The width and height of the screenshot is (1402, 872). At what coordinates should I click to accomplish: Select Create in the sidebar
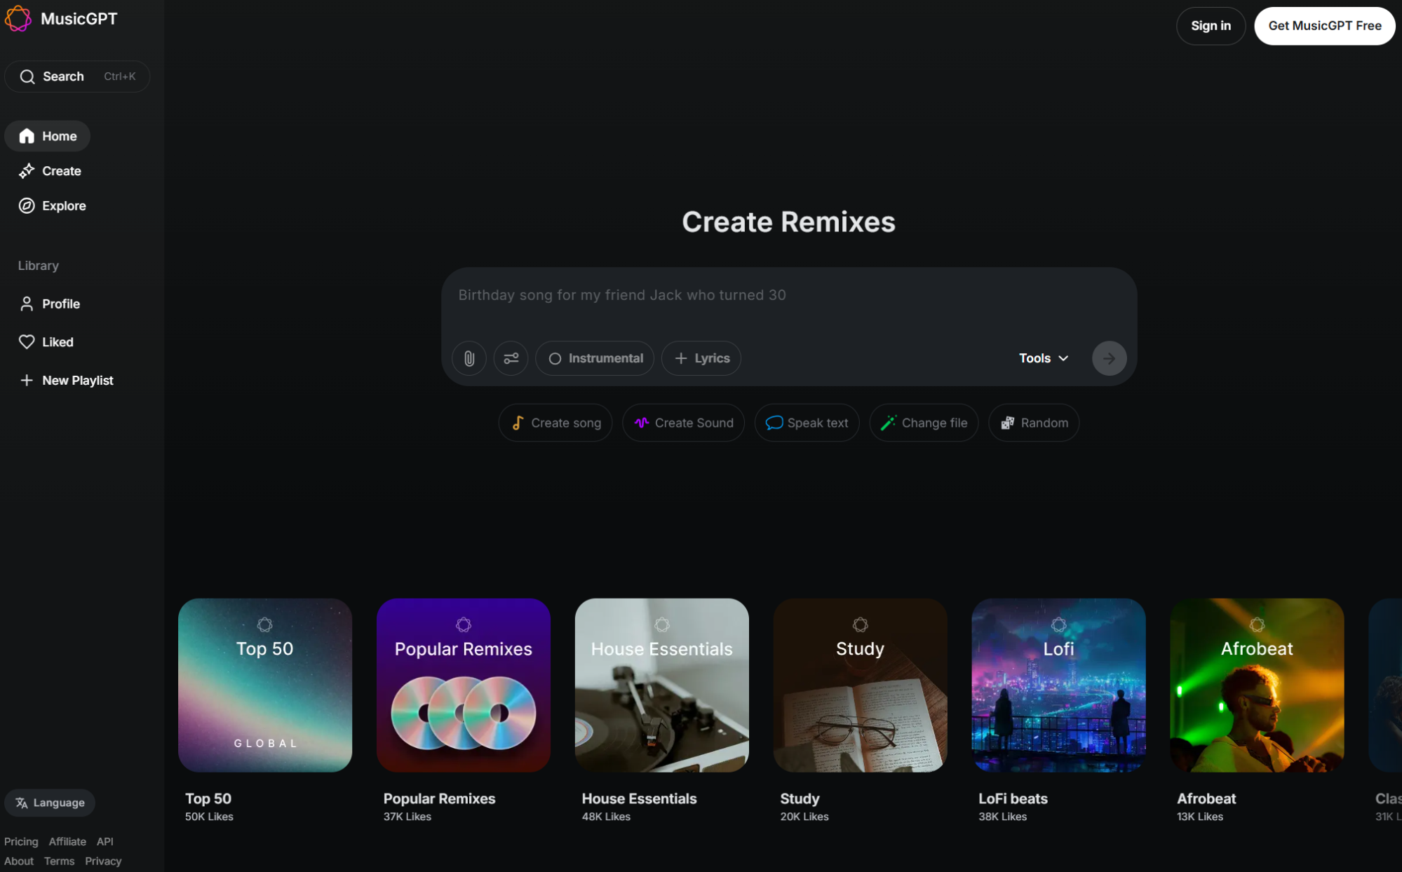point(60,170)
